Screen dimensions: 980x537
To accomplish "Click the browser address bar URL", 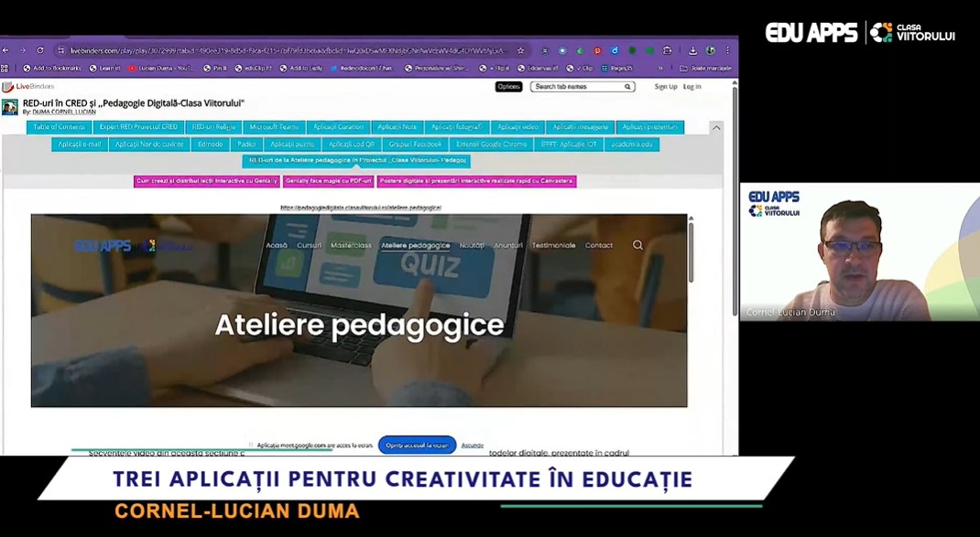I will (x=289, y=50).
